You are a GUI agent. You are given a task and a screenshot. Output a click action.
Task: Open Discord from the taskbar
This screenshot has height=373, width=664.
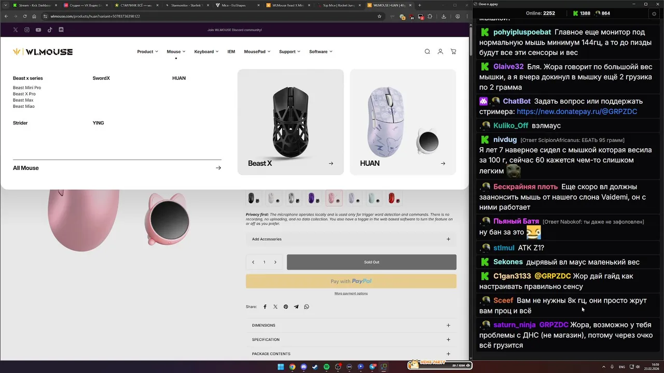click(304, 367)
